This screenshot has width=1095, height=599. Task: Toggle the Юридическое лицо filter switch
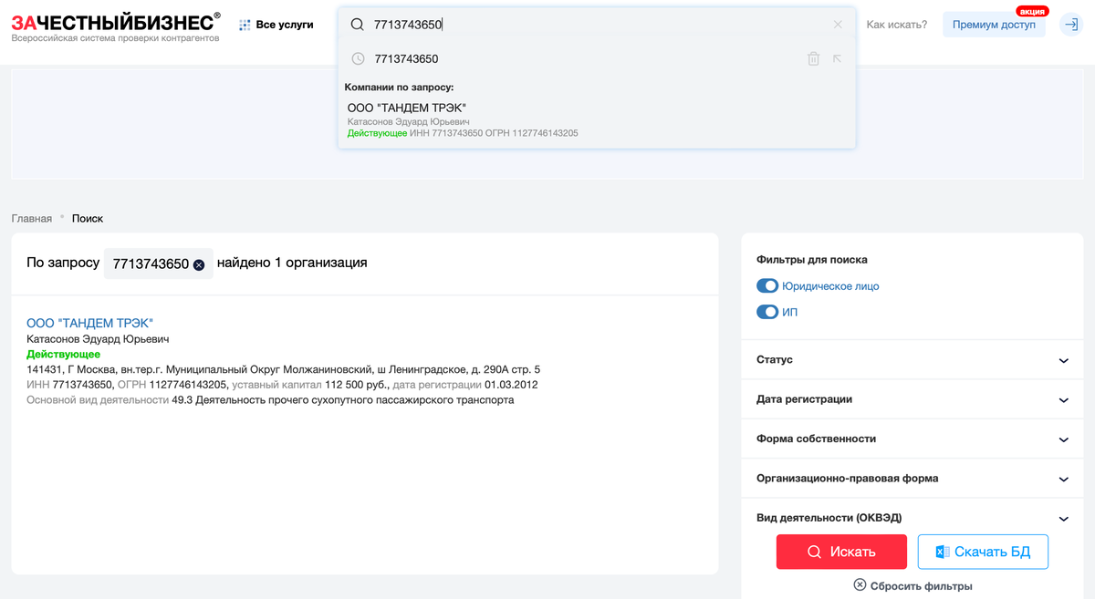click(x=767, y=286)
